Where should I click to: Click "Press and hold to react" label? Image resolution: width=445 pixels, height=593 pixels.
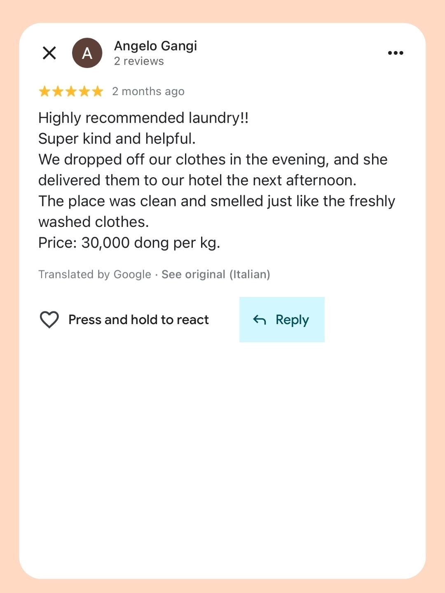coord(138,320)
